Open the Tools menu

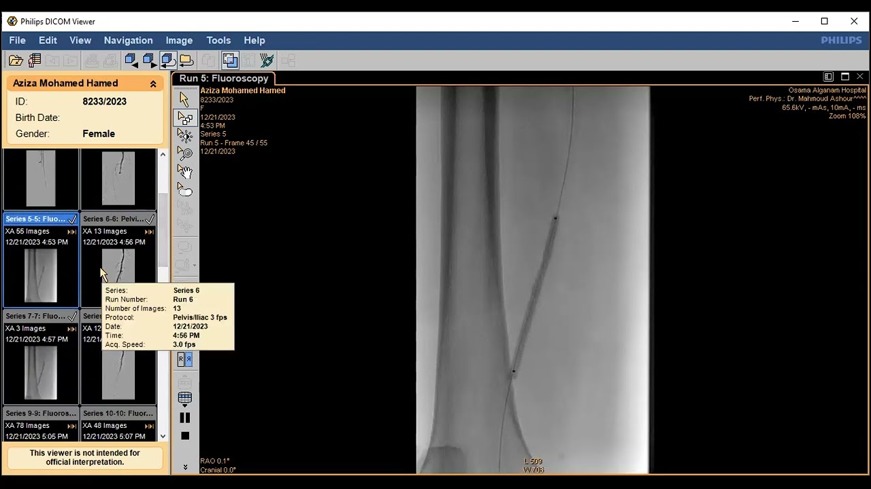[x=218, y=40]
